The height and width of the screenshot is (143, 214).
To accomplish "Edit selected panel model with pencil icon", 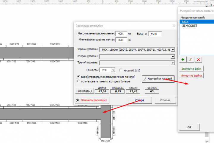I will (191, 60).
